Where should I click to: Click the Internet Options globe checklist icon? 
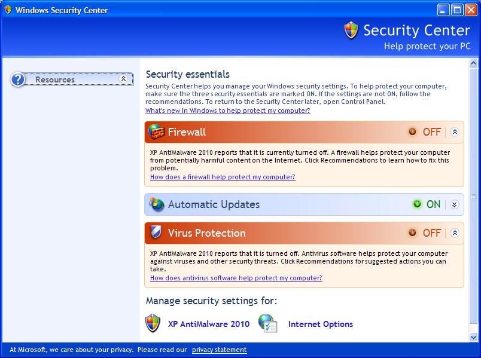[268, 323]
